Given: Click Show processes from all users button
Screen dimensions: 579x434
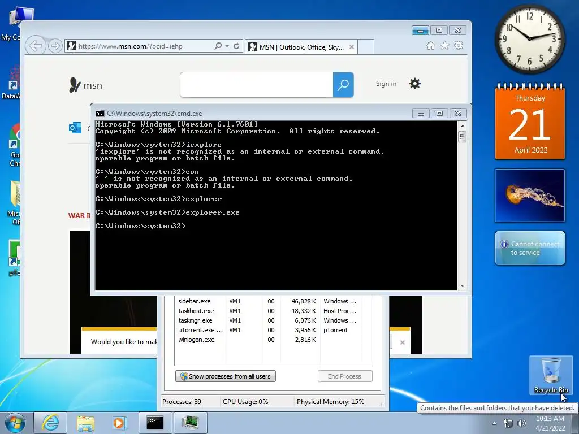Looking at the screenshot, I should point(225,376).
